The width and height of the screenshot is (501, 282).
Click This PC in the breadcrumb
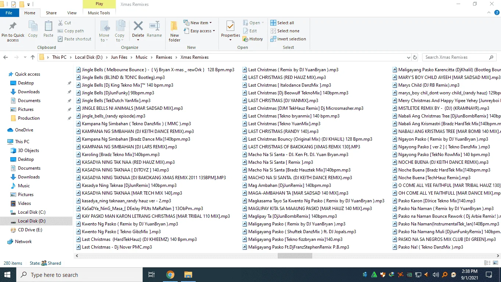[x=59, y=57]
